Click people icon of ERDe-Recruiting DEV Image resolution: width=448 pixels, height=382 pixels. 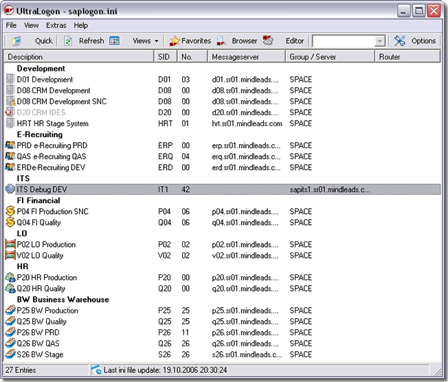(10, 167)
